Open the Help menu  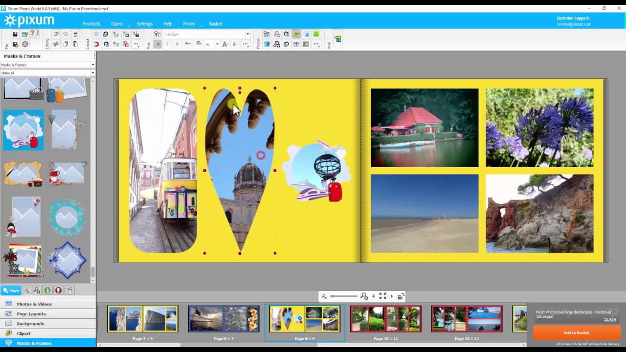click(x=168, y=24)
